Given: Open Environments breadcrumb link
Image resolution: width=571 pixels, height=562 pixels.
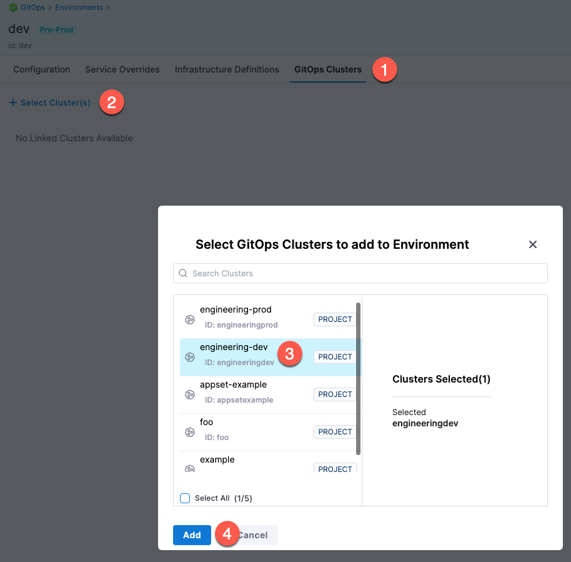Looking at the screenshot, I should (78, 8).
